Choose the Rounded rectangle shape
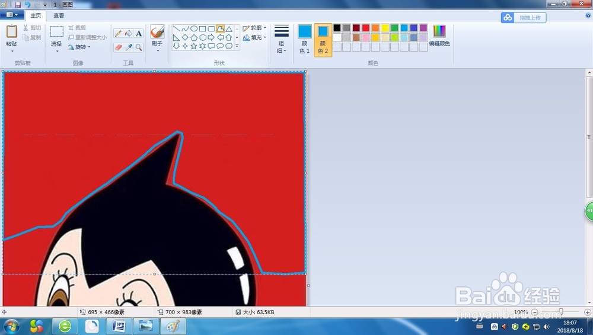The width and height of the screenshot is (593, 335). point(211,28)
